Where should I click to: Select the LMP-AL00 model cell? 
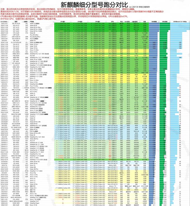(x=16, y=35)
